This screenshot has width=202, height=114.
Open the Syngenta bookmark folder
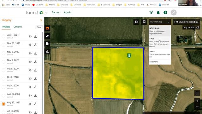pos(62,5)
